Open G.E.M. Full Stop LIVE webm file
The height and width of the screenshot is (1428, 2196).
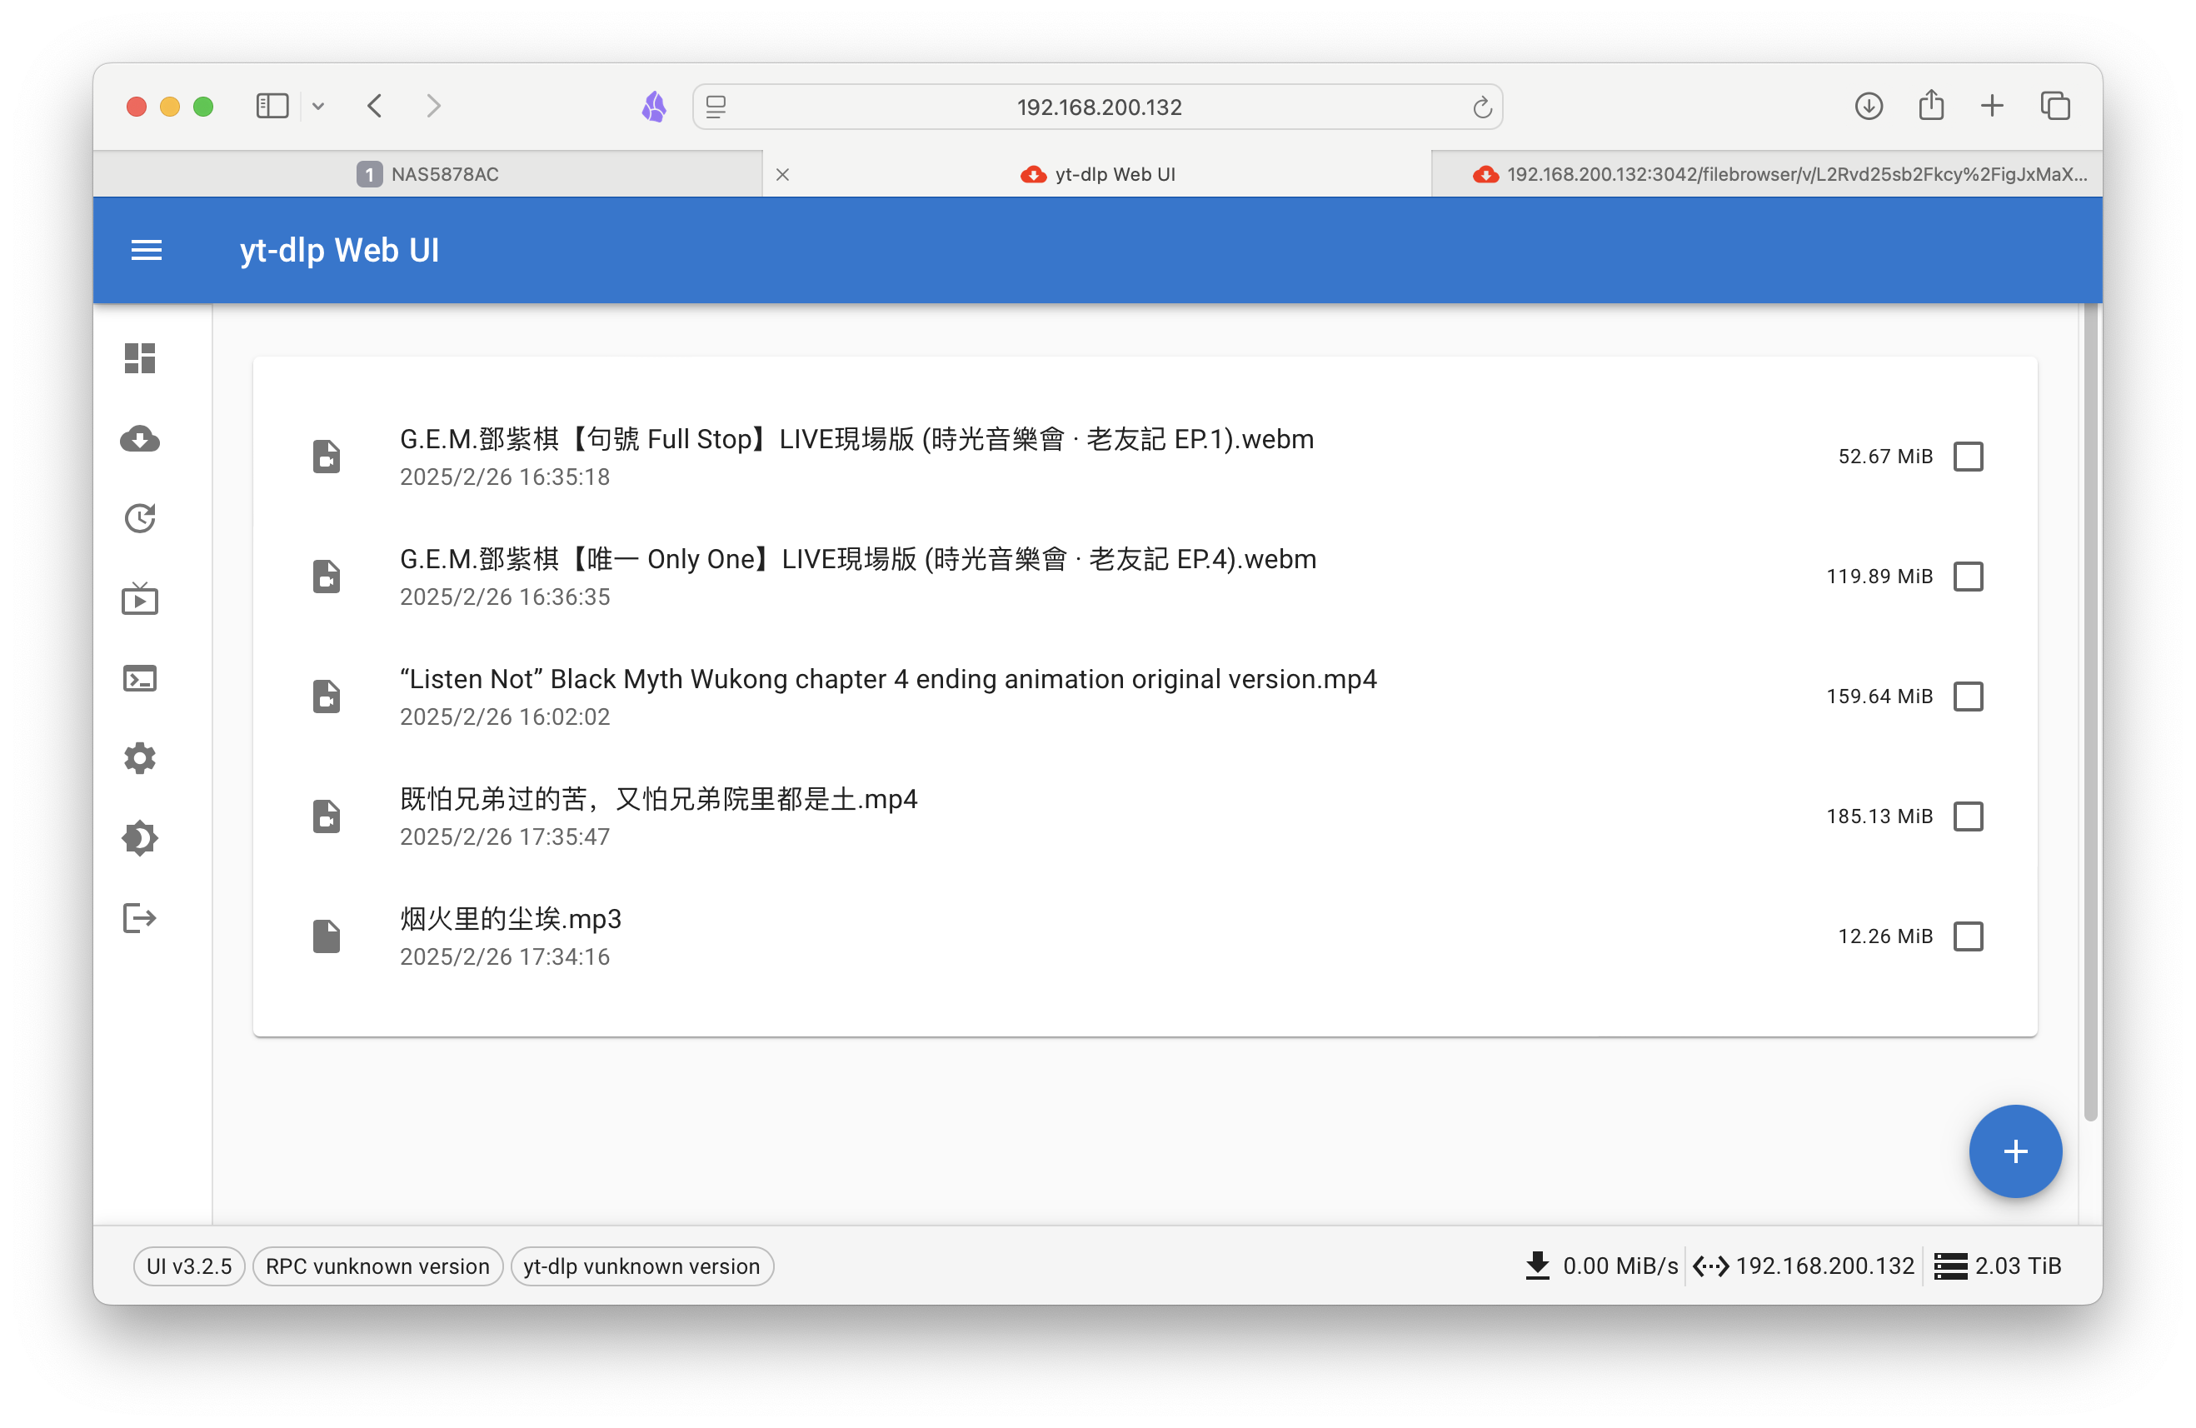click(x=856, y=439)
